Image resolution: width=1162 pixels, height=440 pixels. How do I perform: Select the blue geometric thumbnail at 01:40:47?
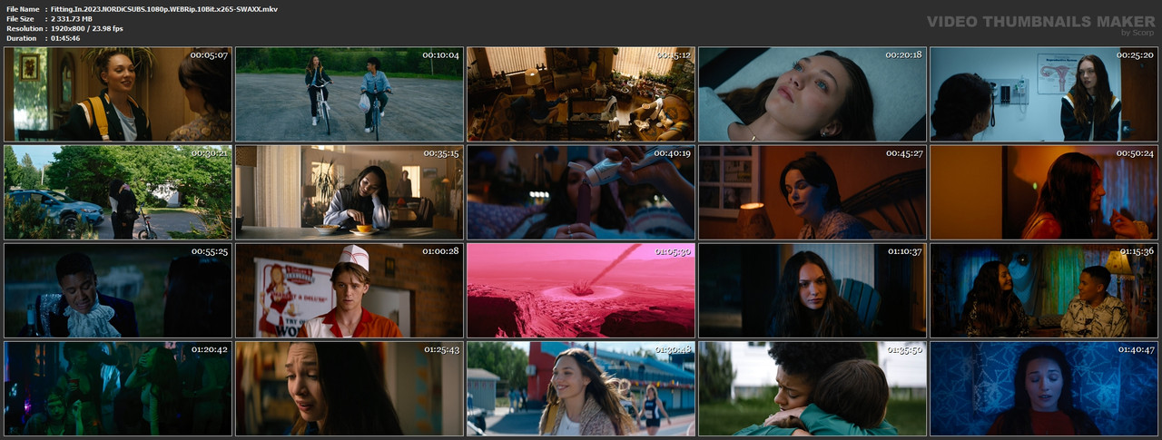tap(1044, 388)
